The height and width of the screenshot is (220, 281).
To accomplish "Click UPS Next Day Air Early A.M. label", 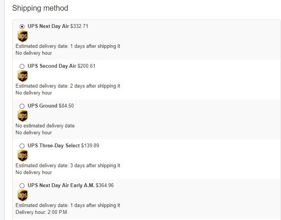I will [x=61, y=186].
